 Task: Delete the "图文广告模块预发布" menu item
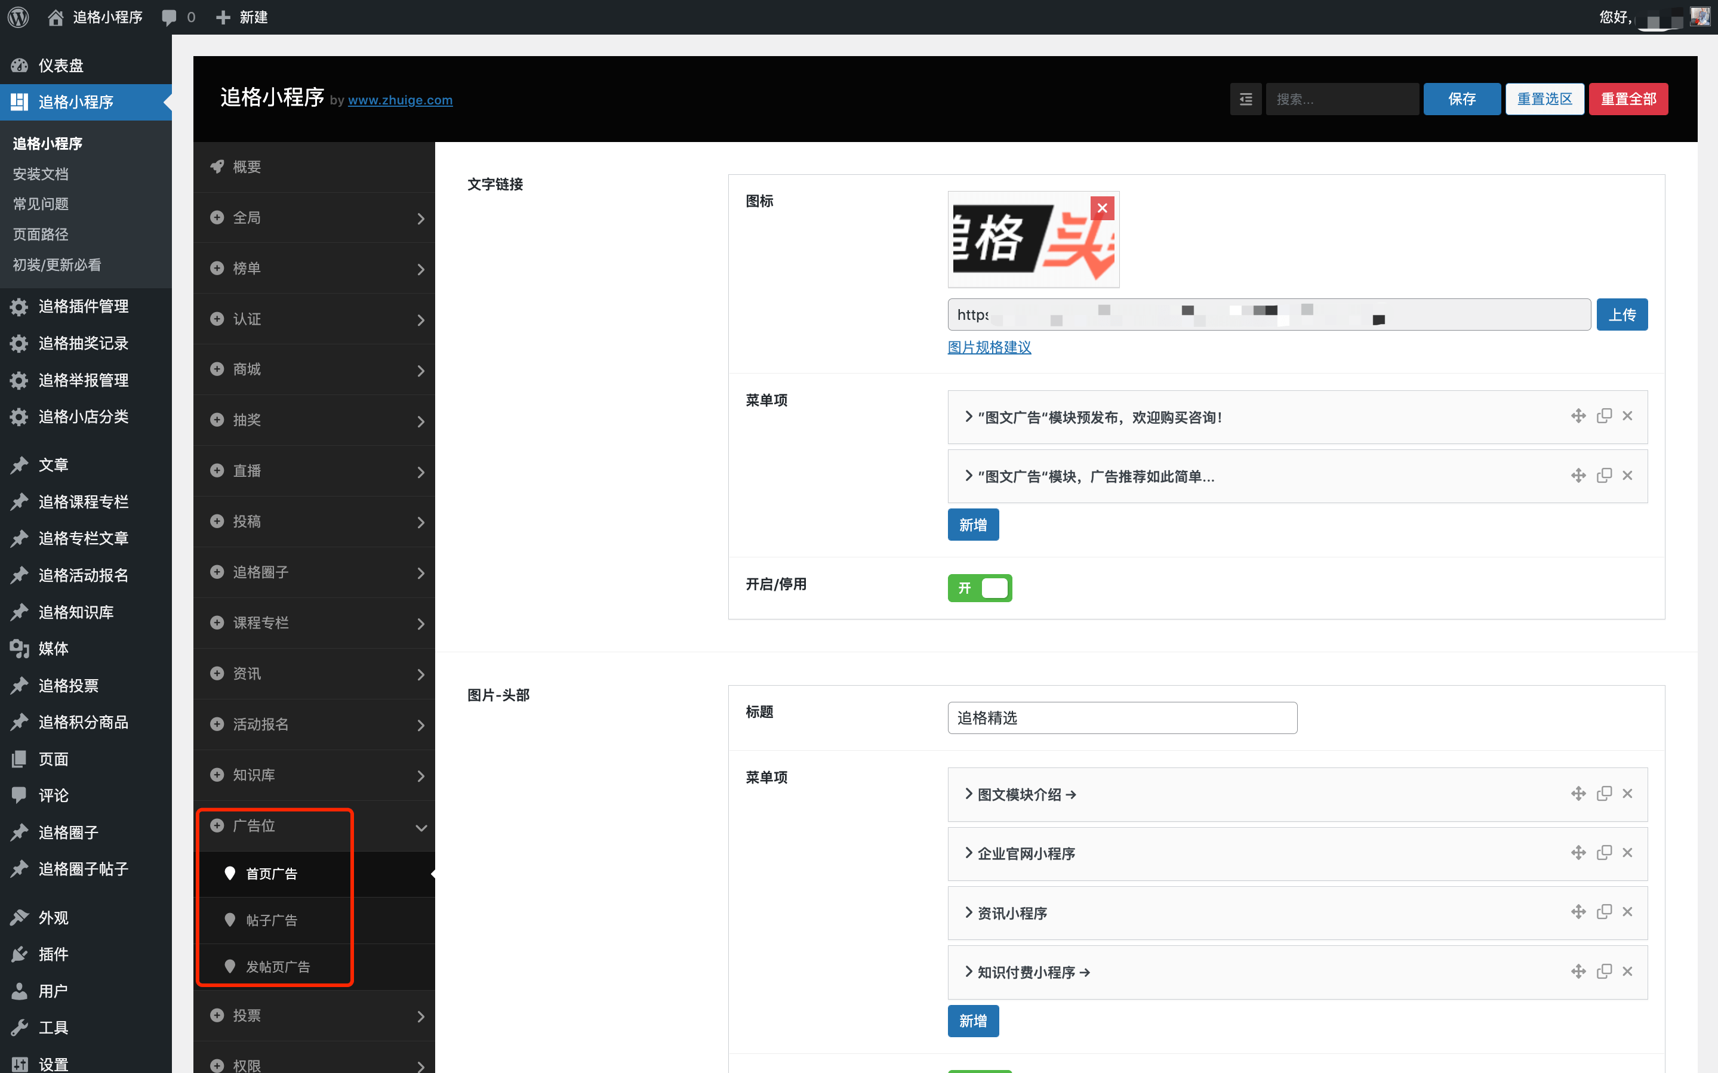tap(1627, 416)
